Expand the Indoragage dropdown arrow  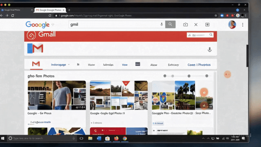(x=69, y=65)
